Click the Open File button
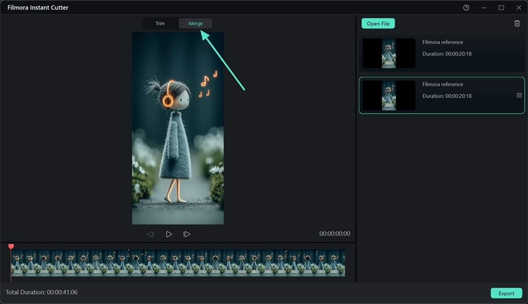 [x=378, y=24]
